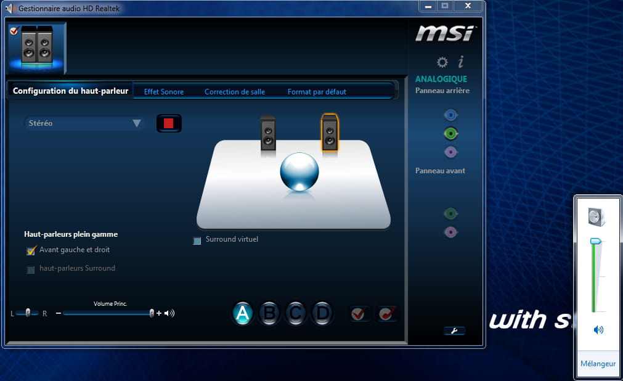Click the default communication device checkmark icon
This screenshot has width=623, height=381.
tap(387, 314)
